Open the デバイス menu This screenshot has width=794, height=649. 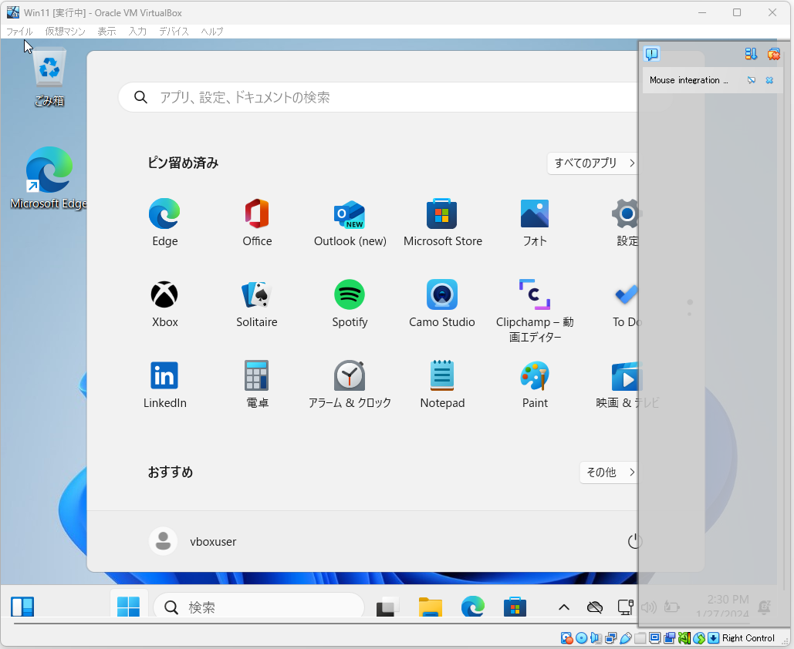click(174, 32)
